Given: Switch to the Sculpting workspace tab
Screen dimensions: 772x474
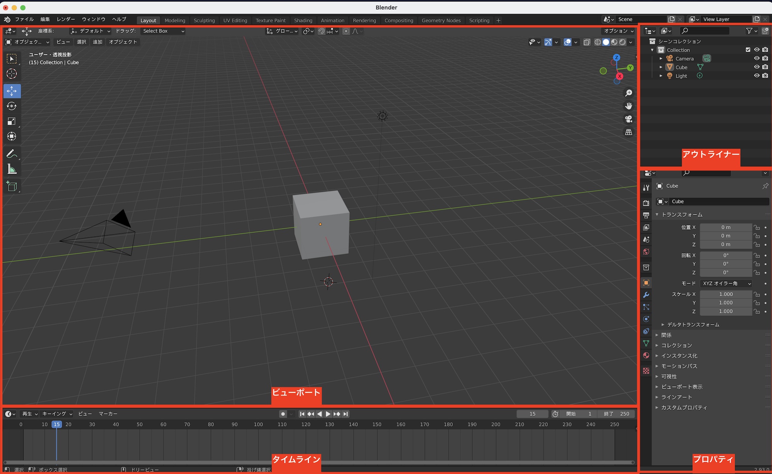Looking at the screenshot, I should point(204,20).
